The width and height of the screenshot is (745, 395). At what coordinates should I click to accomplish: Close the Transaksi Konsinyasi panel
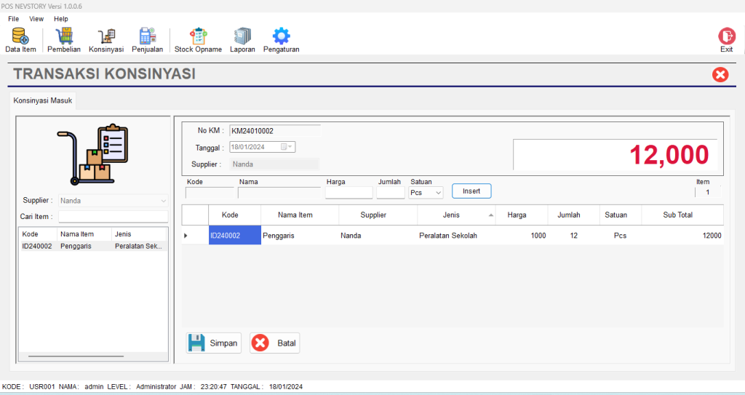[x=720, y=74]
